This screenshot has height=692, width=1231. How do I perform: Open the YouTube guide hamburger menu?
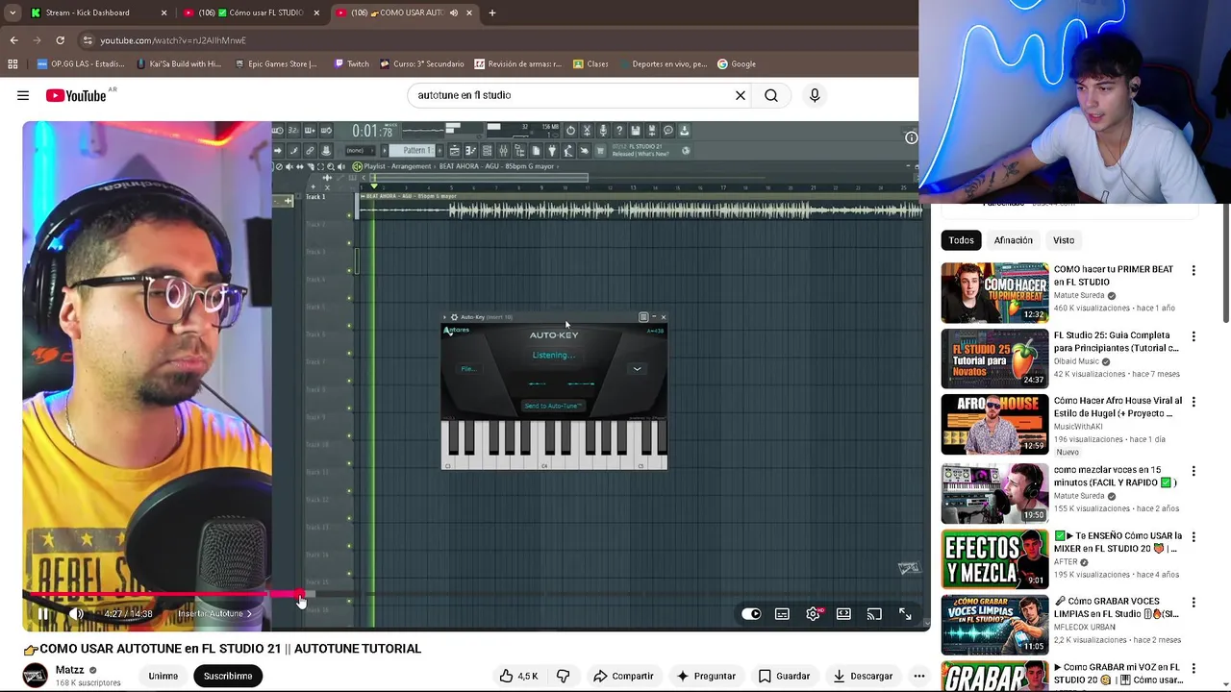click(x=23, y=95)
